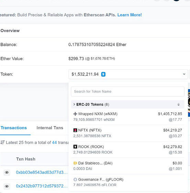
Task: Preview transaction 0xbb03e8543ad63d77d3 with eye icon
Action: [x=7, y=172]
